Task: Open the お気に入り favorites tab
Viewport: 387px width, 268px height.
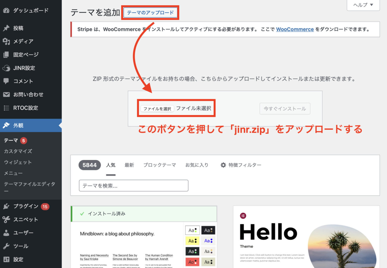Action: 197,165
